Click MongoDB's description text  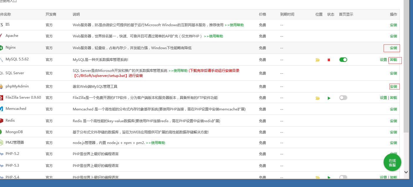[x=141, y=132]
